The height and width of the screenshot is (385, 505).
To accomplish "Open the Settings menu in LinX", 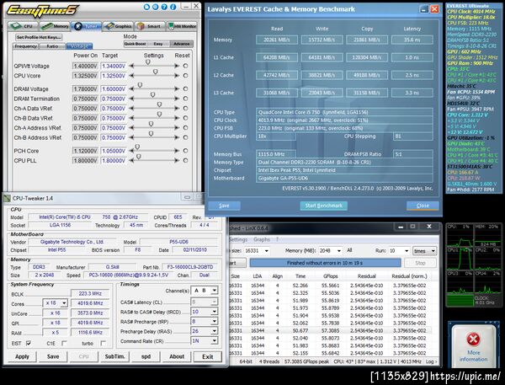I will (238, 239).
